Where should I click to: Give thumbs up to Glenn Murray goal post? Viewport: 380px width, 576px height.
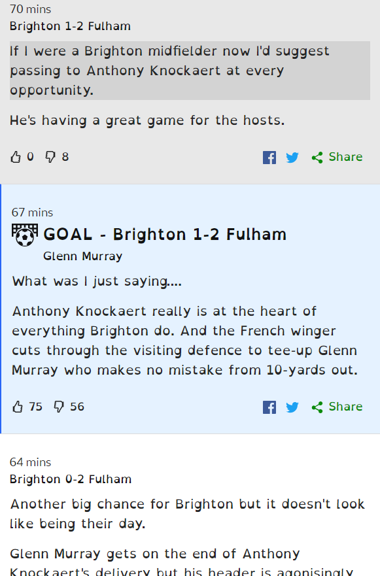click(18, 407)
